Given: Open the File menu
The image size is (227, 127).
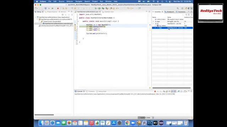Looking at the screenshot, I should point(50,1).
